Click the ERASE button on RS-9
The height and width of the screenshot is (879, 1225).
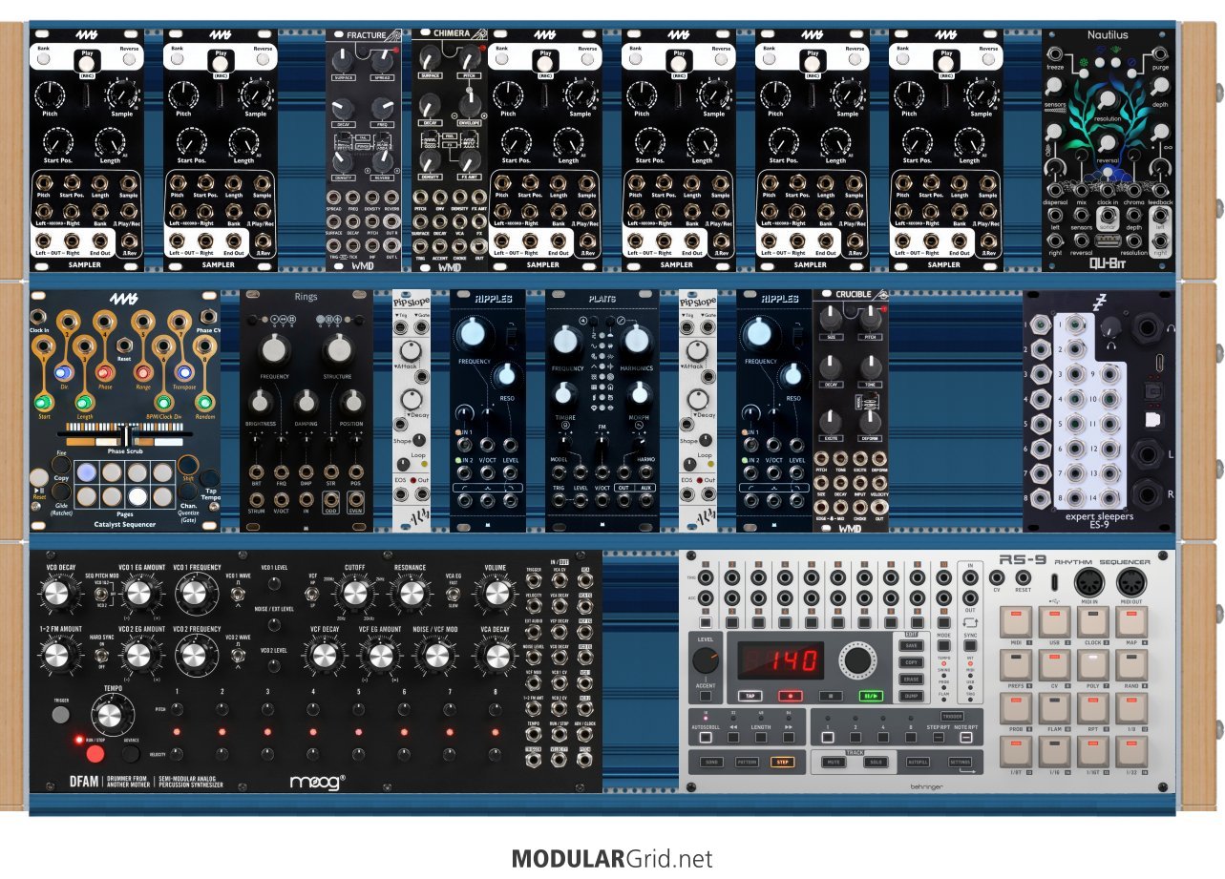point(911,680)
